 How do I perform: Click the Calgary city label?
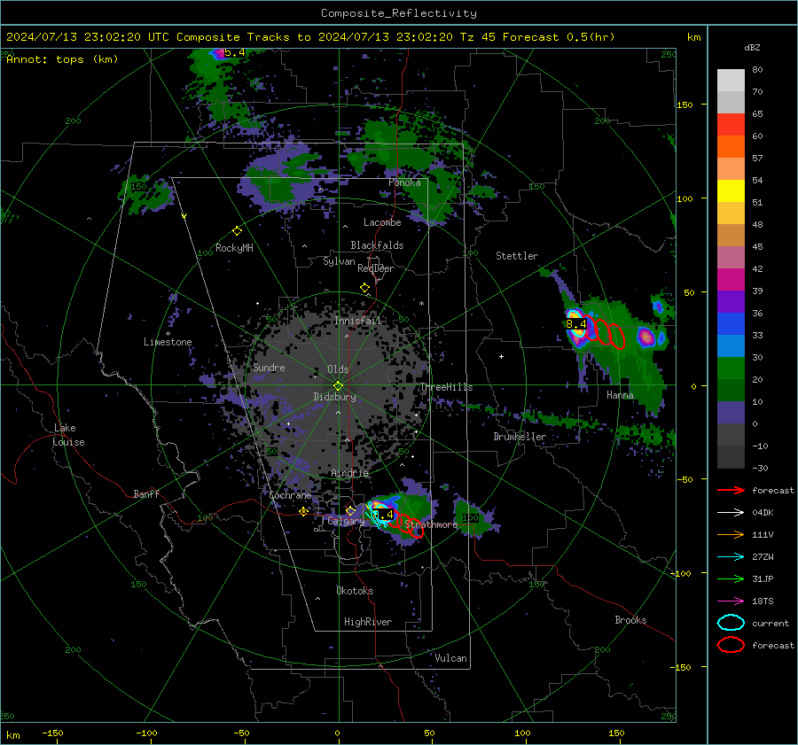(346, 521)
